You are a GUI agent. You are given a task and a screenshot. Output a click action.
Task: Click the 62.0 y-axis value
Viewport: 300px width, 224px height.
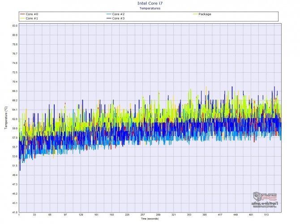15,119
